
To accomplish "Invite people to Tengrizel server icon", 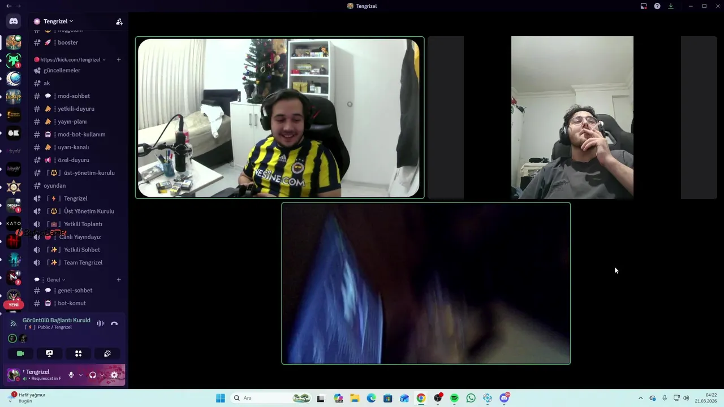I will [x=119, y=21].
